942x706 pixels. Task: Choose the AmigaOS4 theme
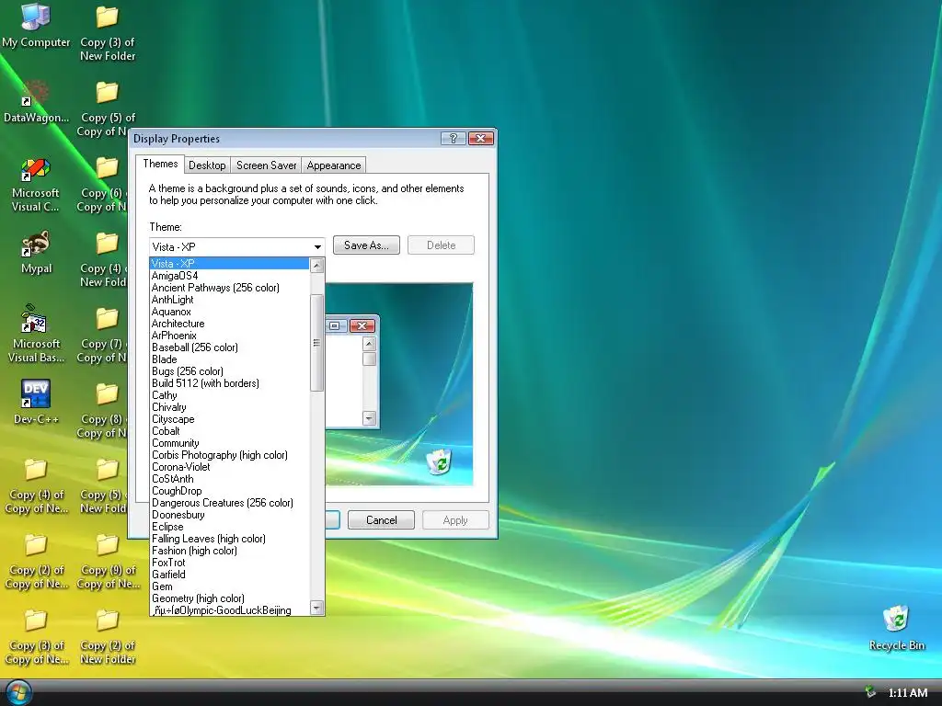[229, 276]
